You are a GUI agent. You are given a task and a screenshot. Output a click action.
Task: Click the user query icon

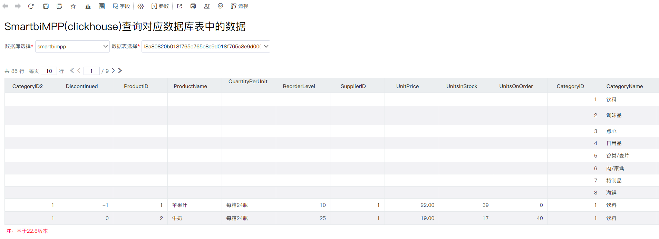click(x=207, y=6)
